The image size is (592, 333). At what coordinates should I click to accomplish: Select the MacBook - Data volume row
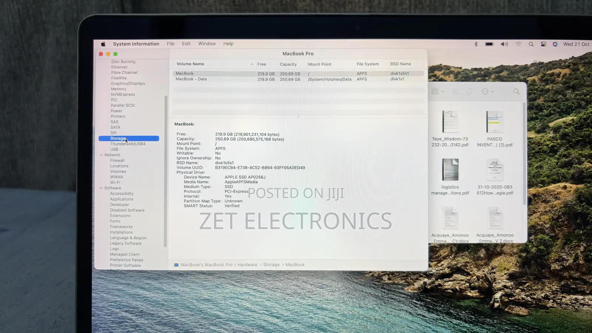[298, 79]
